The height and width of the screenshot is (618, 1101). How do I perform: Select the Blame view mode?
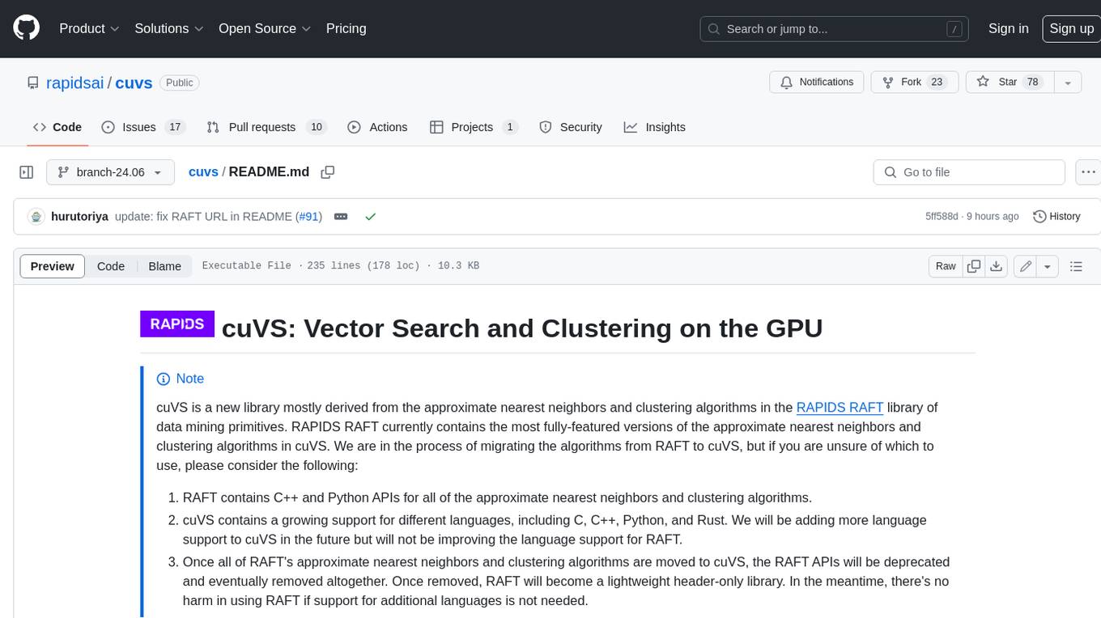point(165,266)
